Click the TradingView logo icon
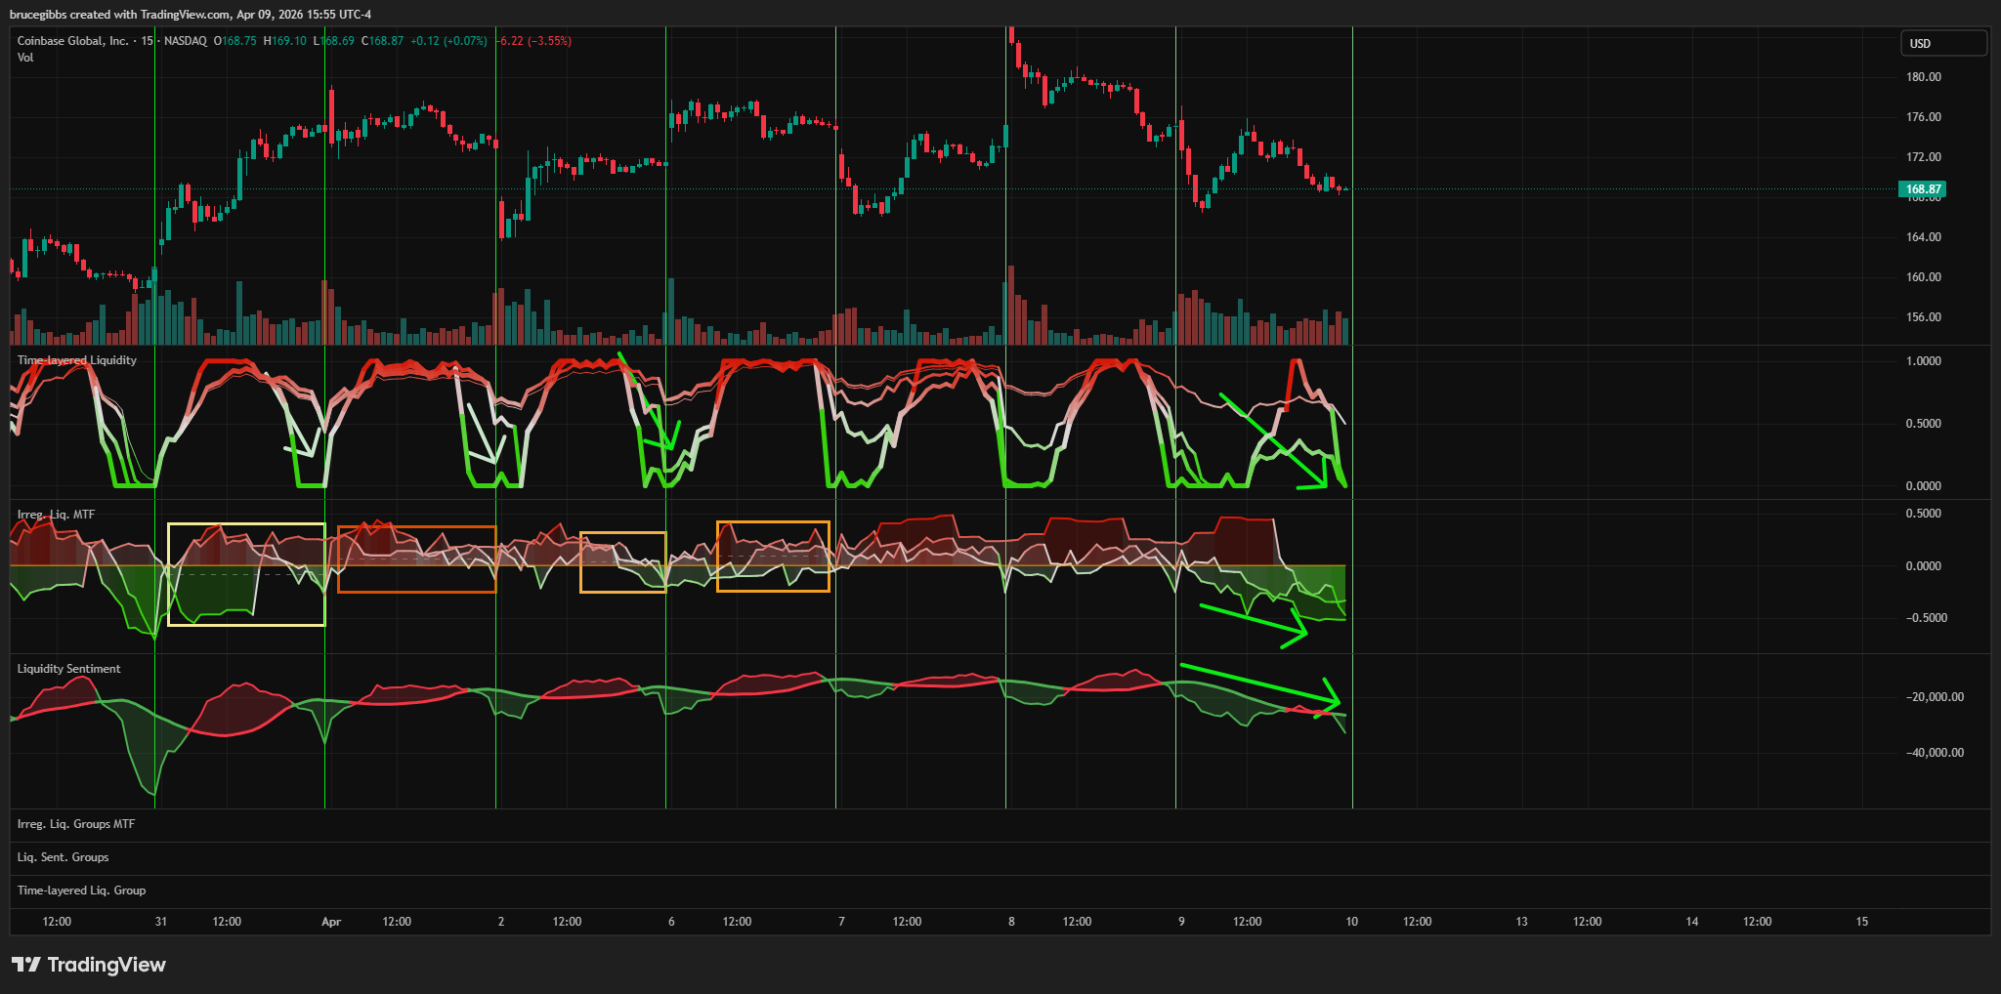 click(x=26, y=965)
